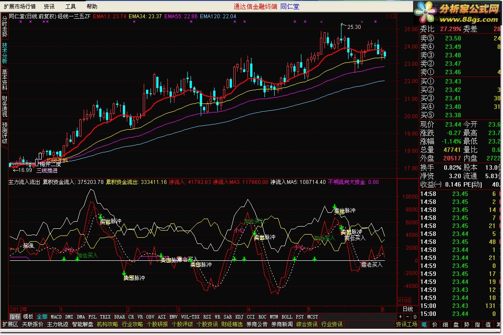Open the 综合资讯 bottom tab
The image size is (503, 335).
coord(307,324)
